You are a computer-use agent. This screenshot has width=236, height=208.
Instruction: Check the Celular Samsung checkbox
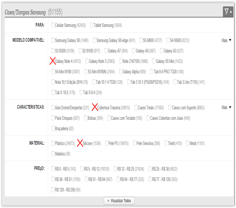pos(53,25)
